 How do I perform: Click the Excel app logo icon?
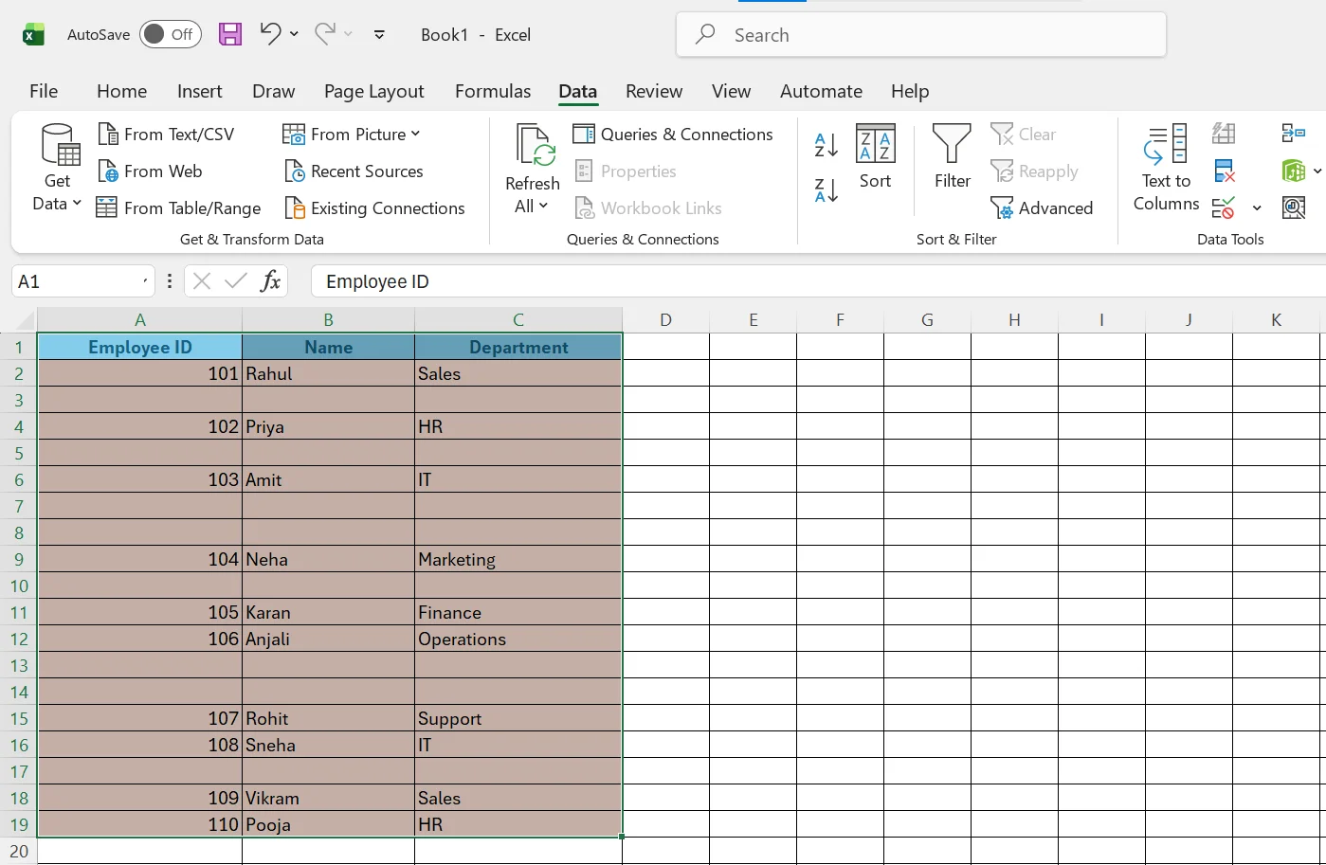[33, 35]
